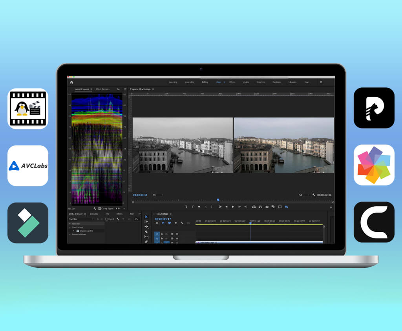Open Program monitor settings wrench
Image resolution: width=402 pixels, height=331 pixels.
click(x=314, y=195)
